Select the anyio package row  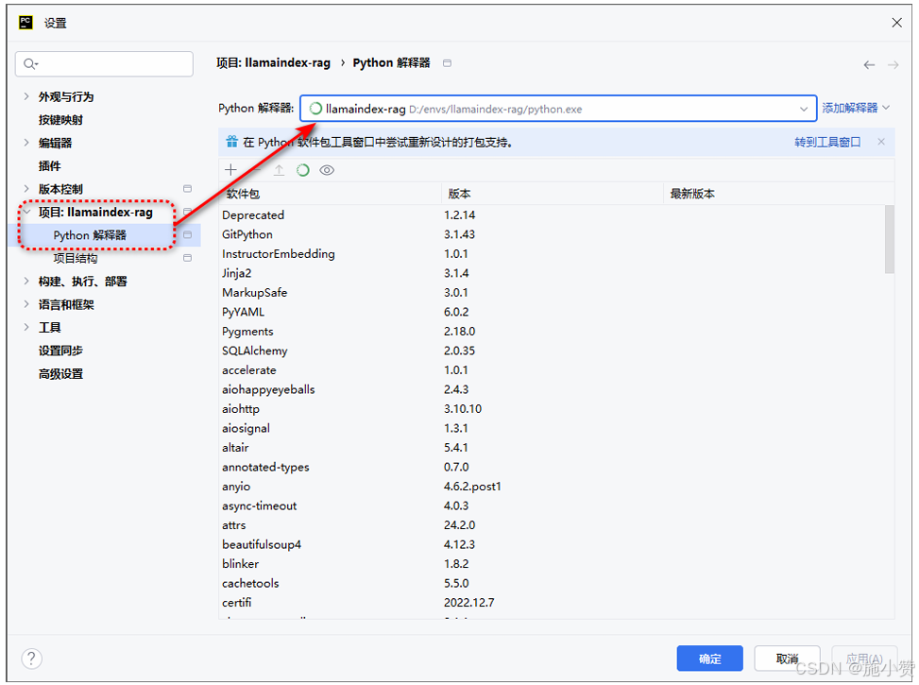tap(553, 486)
